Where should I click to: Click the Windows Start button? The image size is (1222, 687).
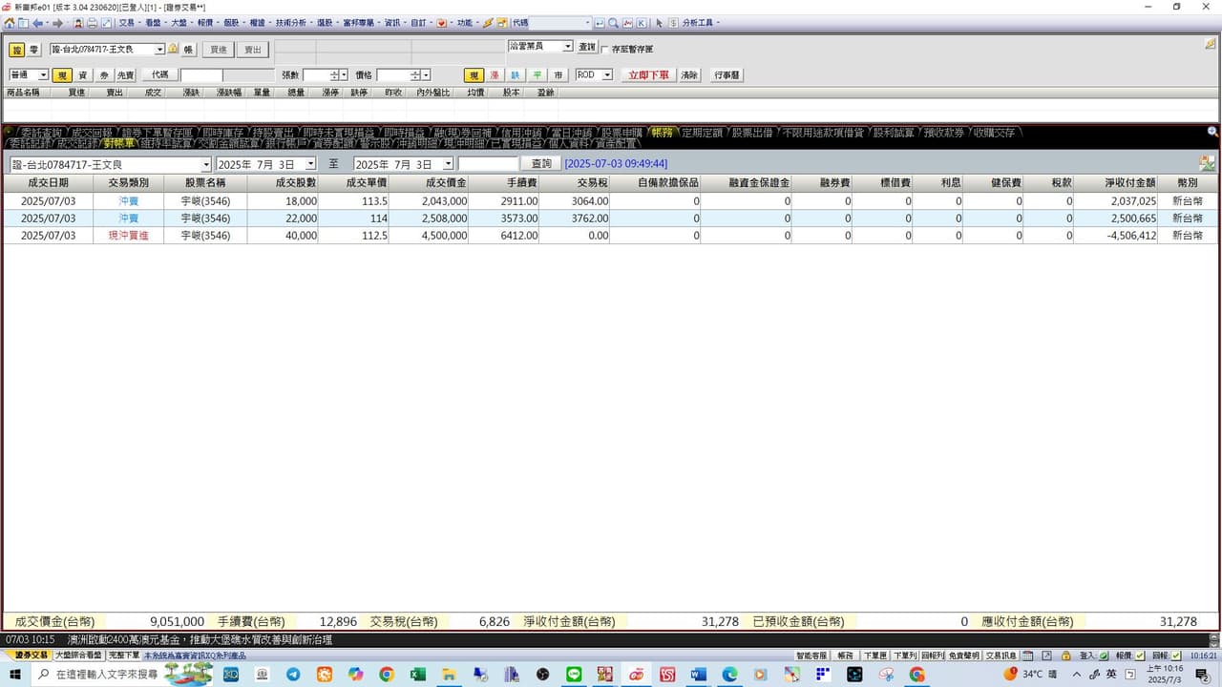(x=15, y=675)
